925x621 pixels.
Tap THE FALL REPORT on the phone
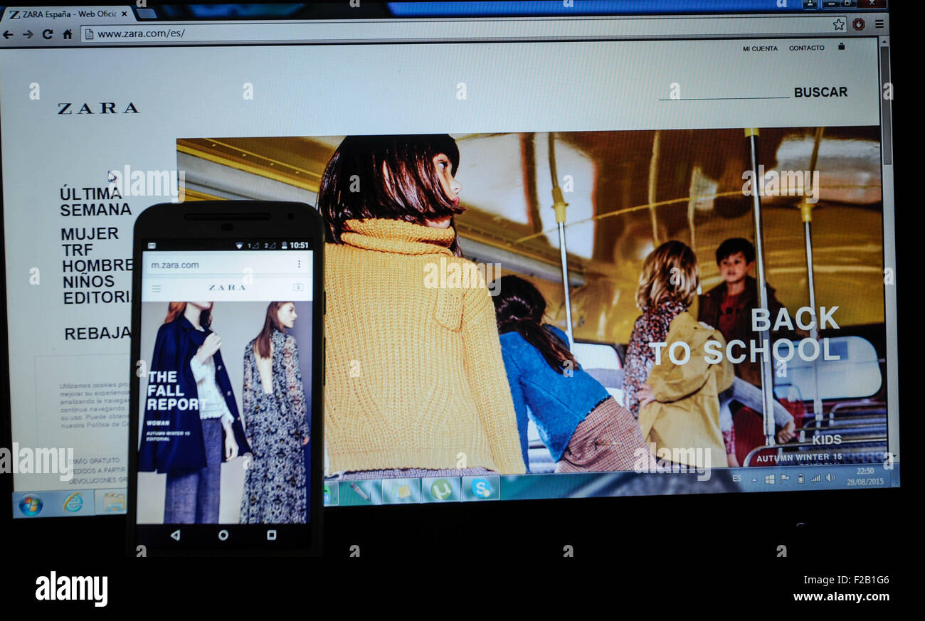(x=176, y=391)
